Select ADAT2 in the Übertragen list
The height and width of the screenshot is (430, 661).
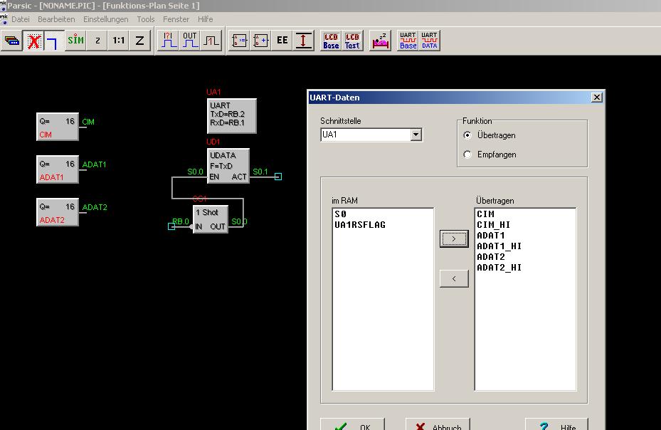click(x=491, y=256)
